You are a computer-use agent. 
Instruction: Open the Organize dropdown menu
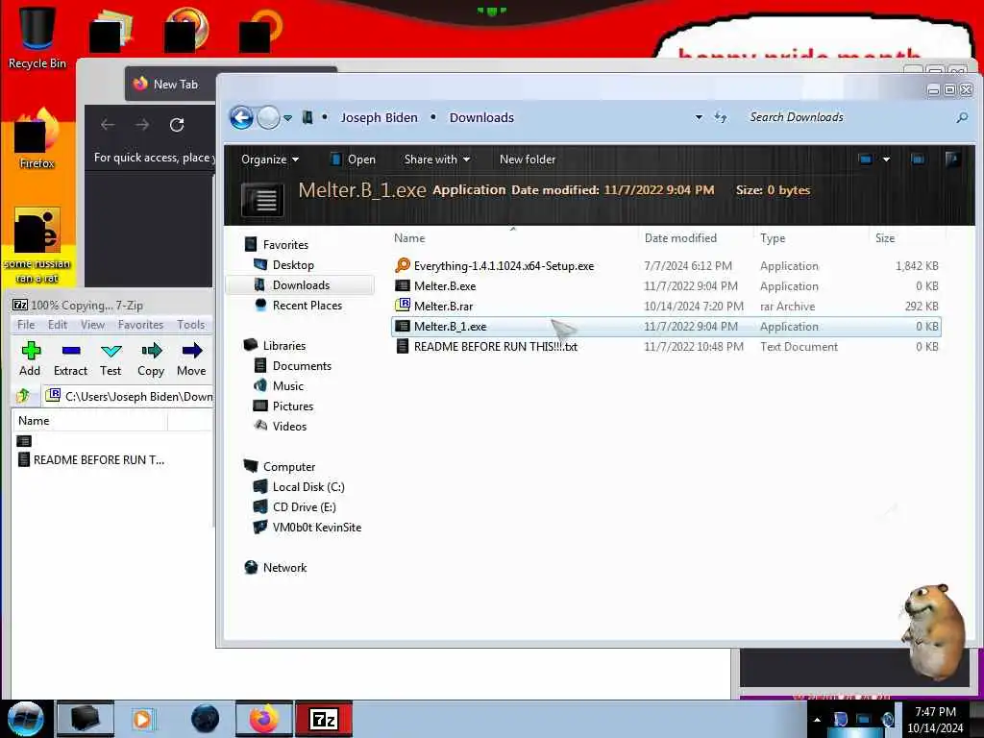pos(270,160)
